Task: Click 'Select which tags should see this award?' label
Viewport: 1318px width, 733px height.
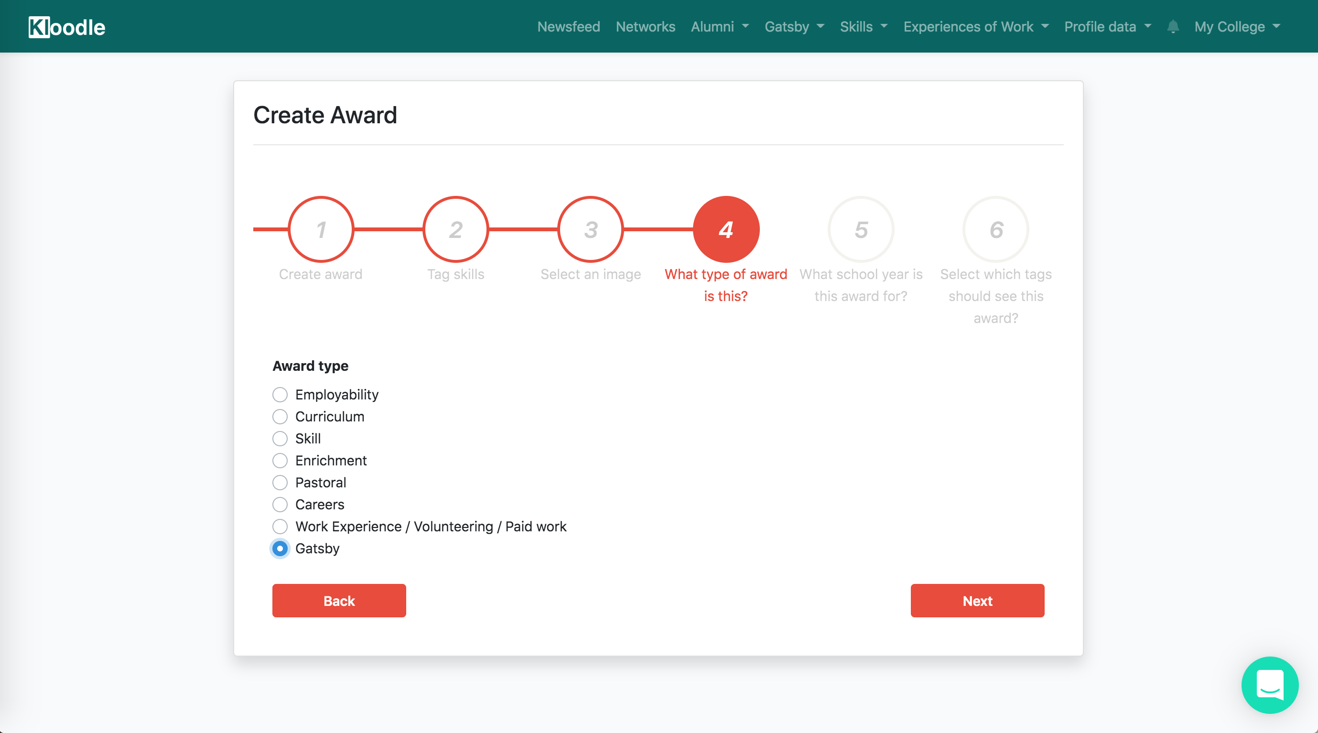Action: pos(996,296)
